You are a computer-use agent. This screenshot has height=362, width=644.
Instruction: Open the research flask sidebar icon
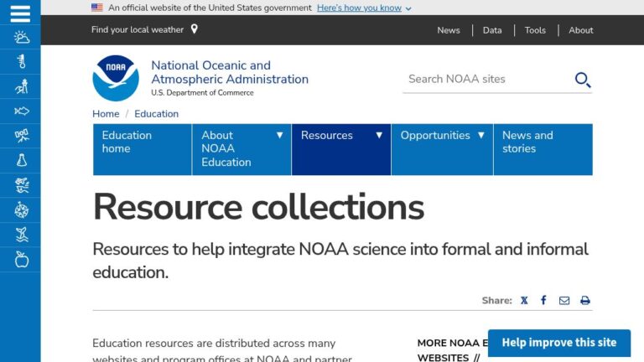click(x=22, y=160)
